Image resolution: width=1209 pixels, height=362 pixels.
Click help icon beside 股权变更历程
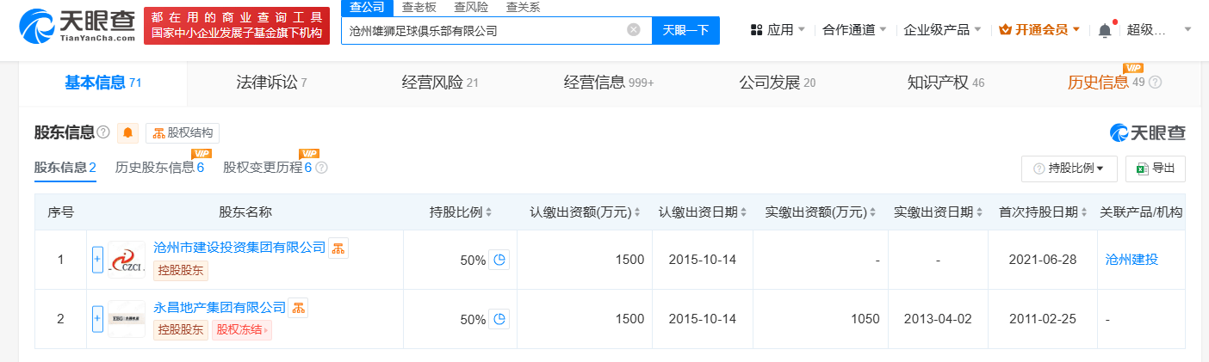coord(322,168)
